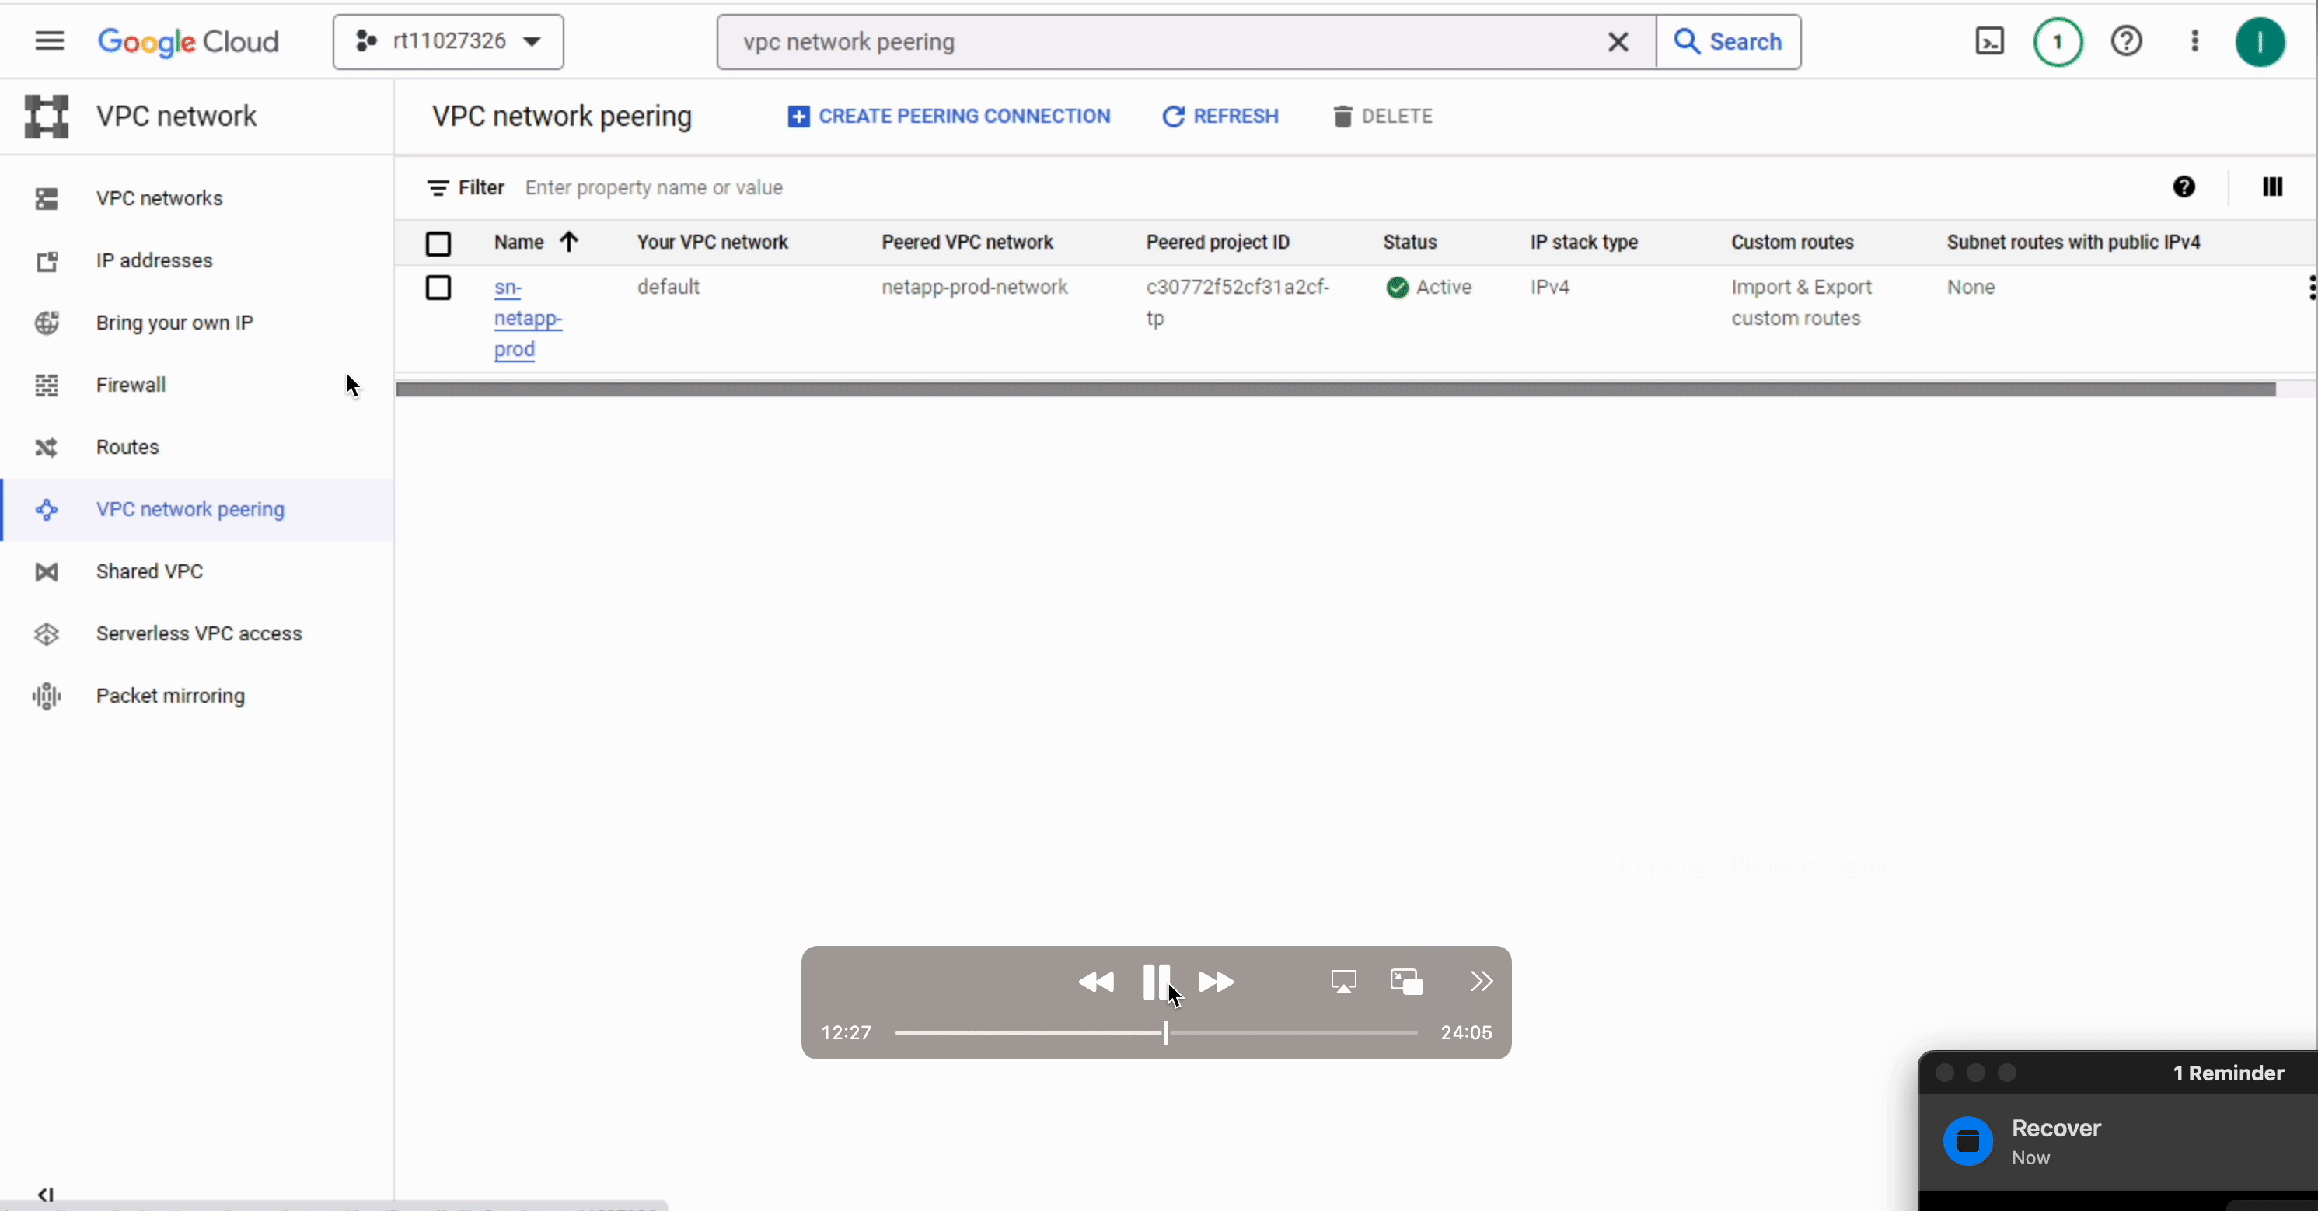Screen dimensions: 2318x1211
Task: Click the help question mark icon in header
Action: (2126, 41)
